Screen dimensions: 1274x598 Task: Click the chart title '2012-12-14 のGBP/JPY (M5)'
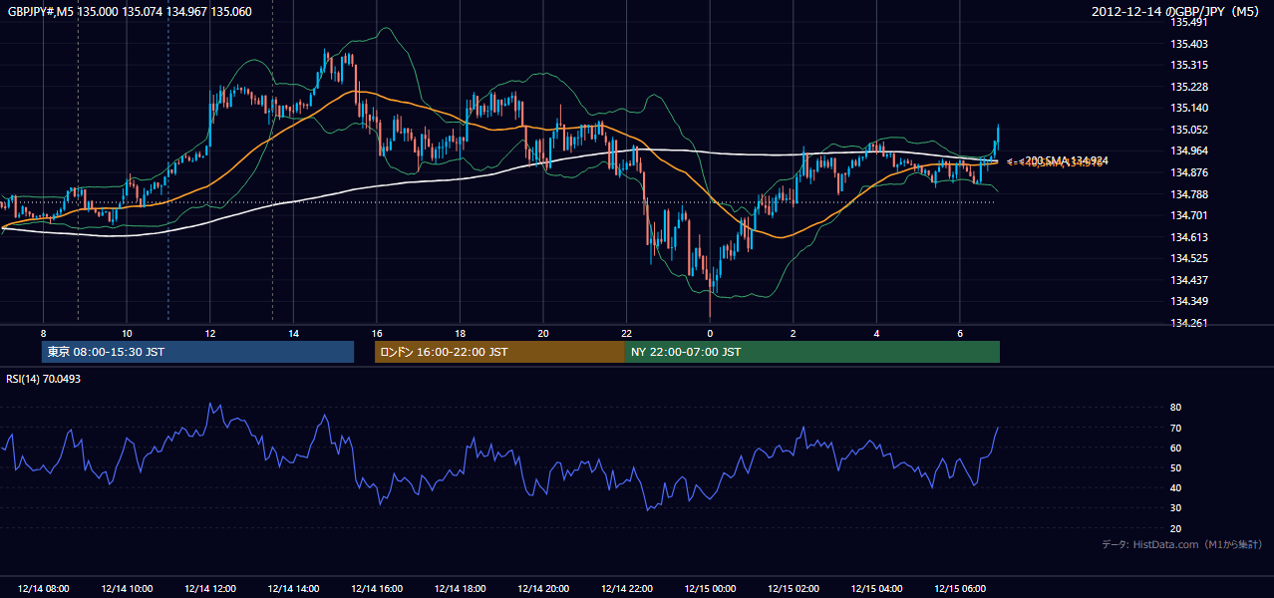click(1177, 12)
